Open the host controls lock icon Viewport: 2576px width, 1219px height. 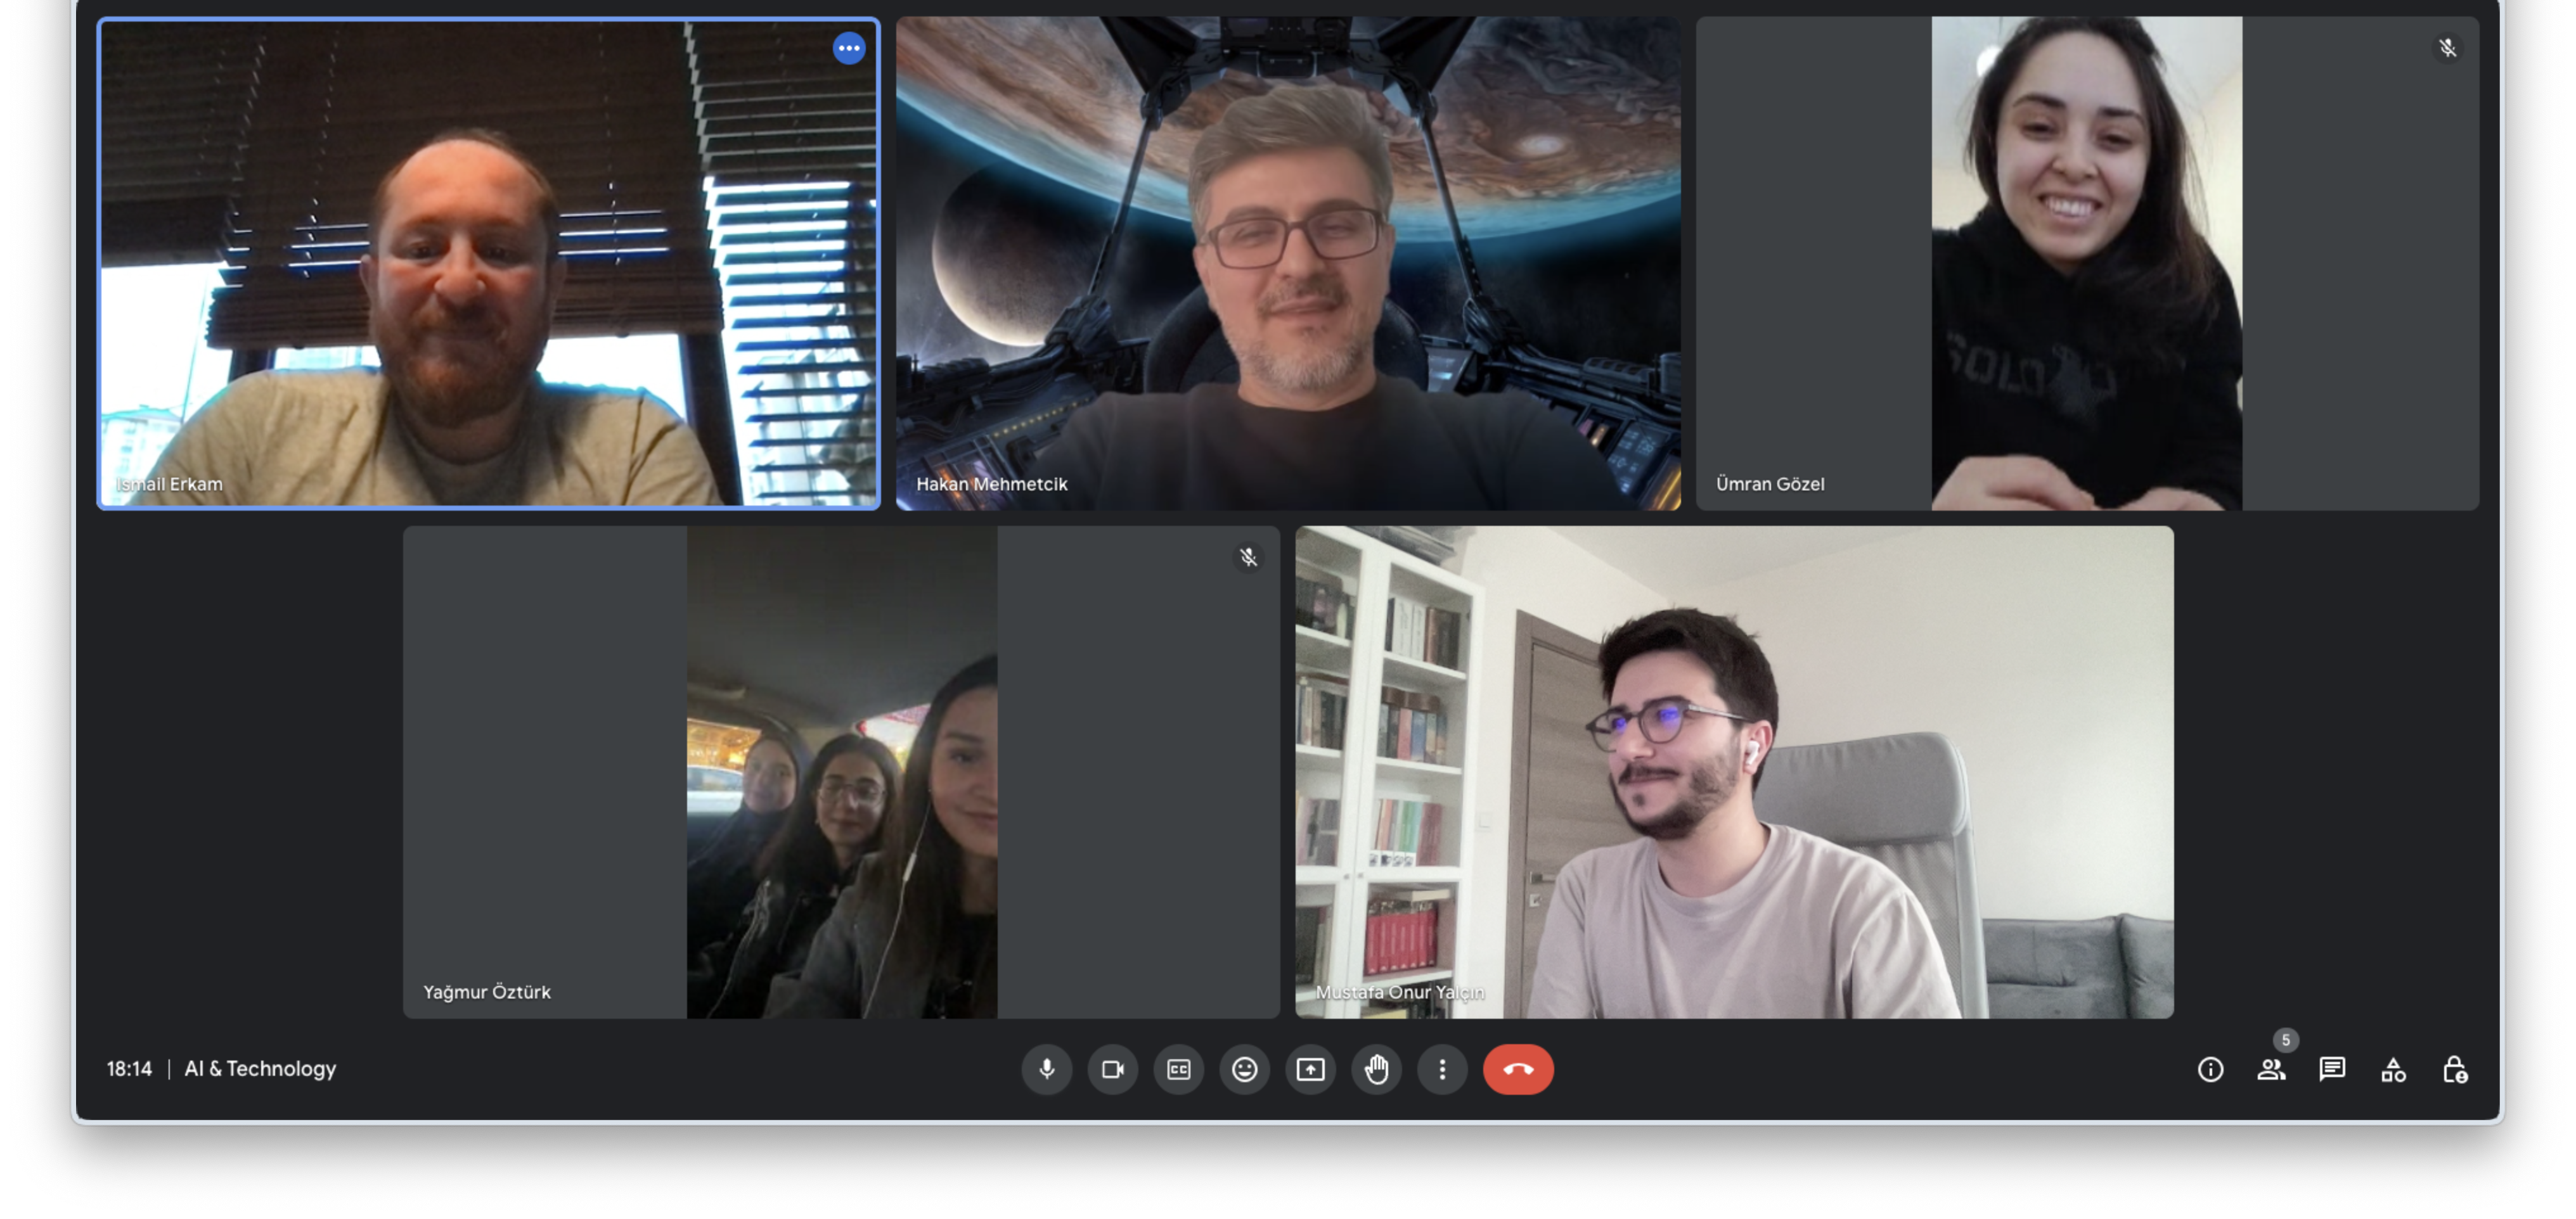(x=2454, y=1070)
